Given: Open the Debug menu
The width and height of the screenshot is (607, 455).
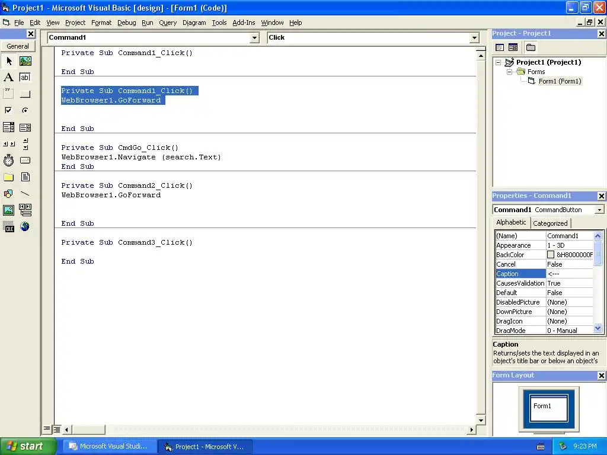Looking at the screenshot, I should (127, 23).
